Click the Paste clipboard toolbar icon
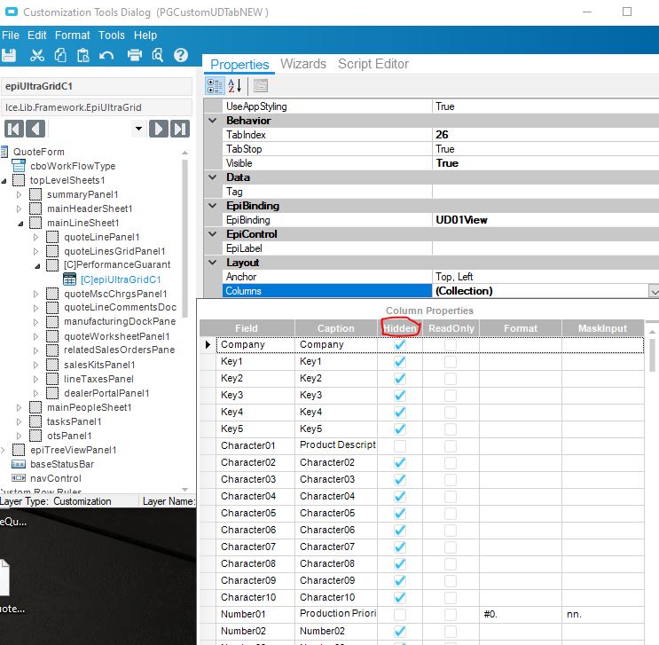The image size is (659, 645). [83, 55]
